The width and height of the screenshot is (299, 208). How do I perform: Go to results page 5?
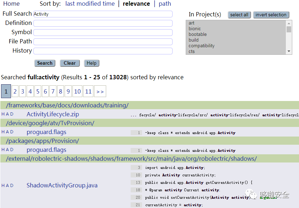[38, 91]
